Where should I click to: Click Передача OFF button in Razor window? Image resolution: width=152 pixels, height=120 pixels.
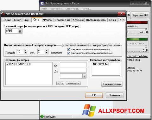click(140, 15)
